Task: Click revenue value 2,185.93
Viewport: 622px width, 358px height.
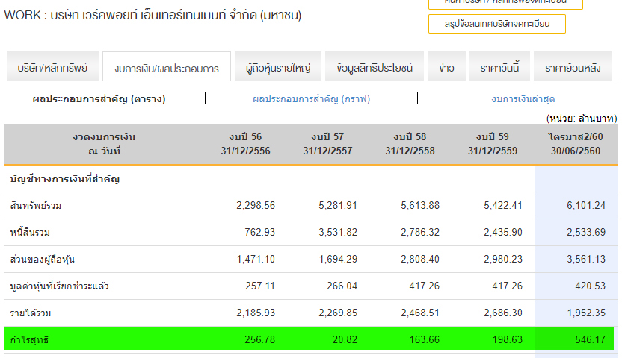Action: click(x=256, y=313)
